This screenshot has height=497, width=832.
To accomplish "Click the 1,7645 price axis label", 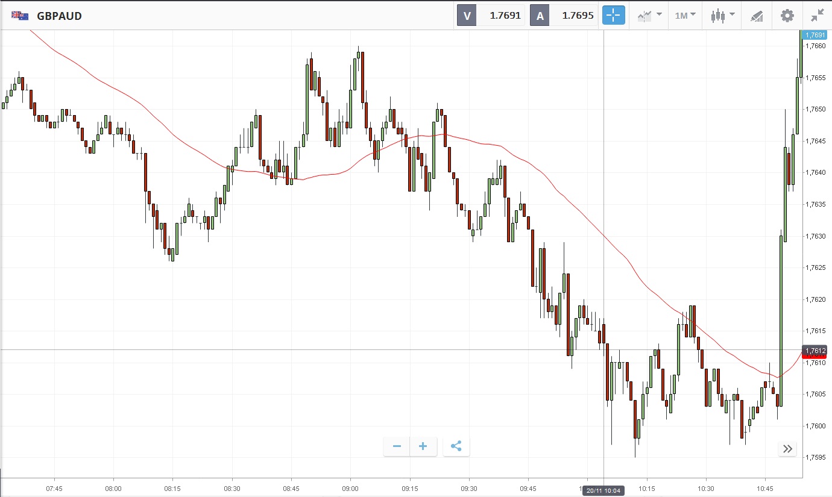I will coord(816,141).
